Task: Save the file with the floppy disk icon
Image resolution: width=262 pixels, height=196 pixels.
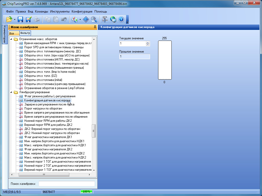Action: tap(20, 19)
